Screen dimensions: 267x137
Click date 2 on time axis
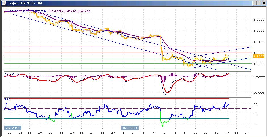[x=133, y=132]
